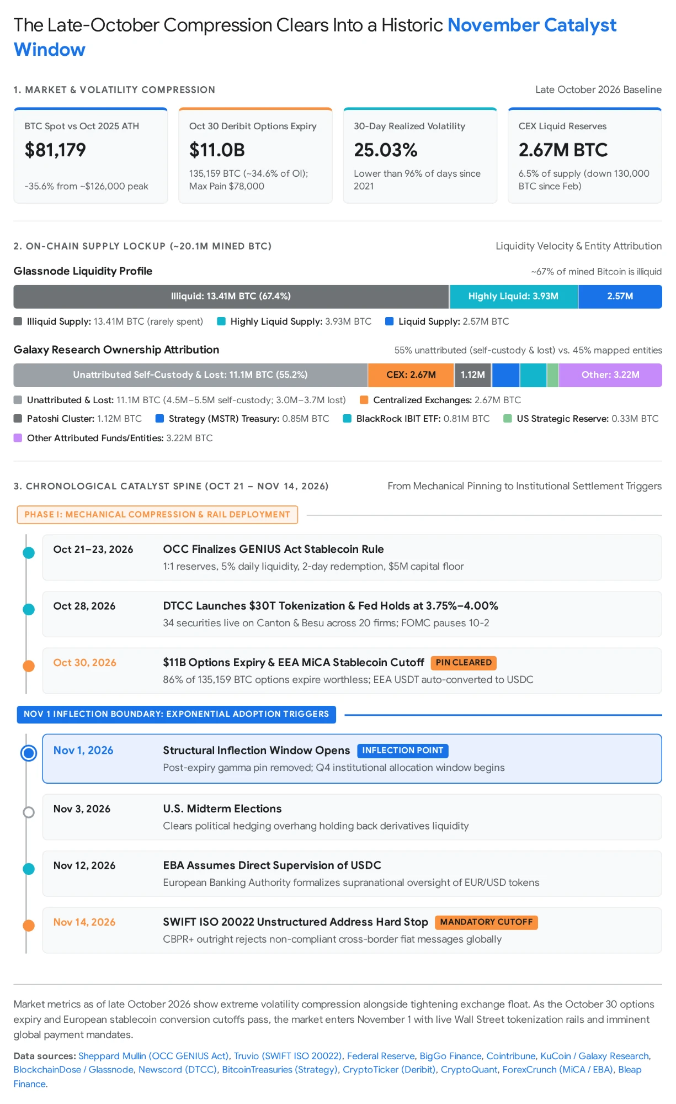This screenshot has height=1104, width=676.
Task: Open the ForexCrunch (MiCA / EBA) link
Action: click(557, 1070)
